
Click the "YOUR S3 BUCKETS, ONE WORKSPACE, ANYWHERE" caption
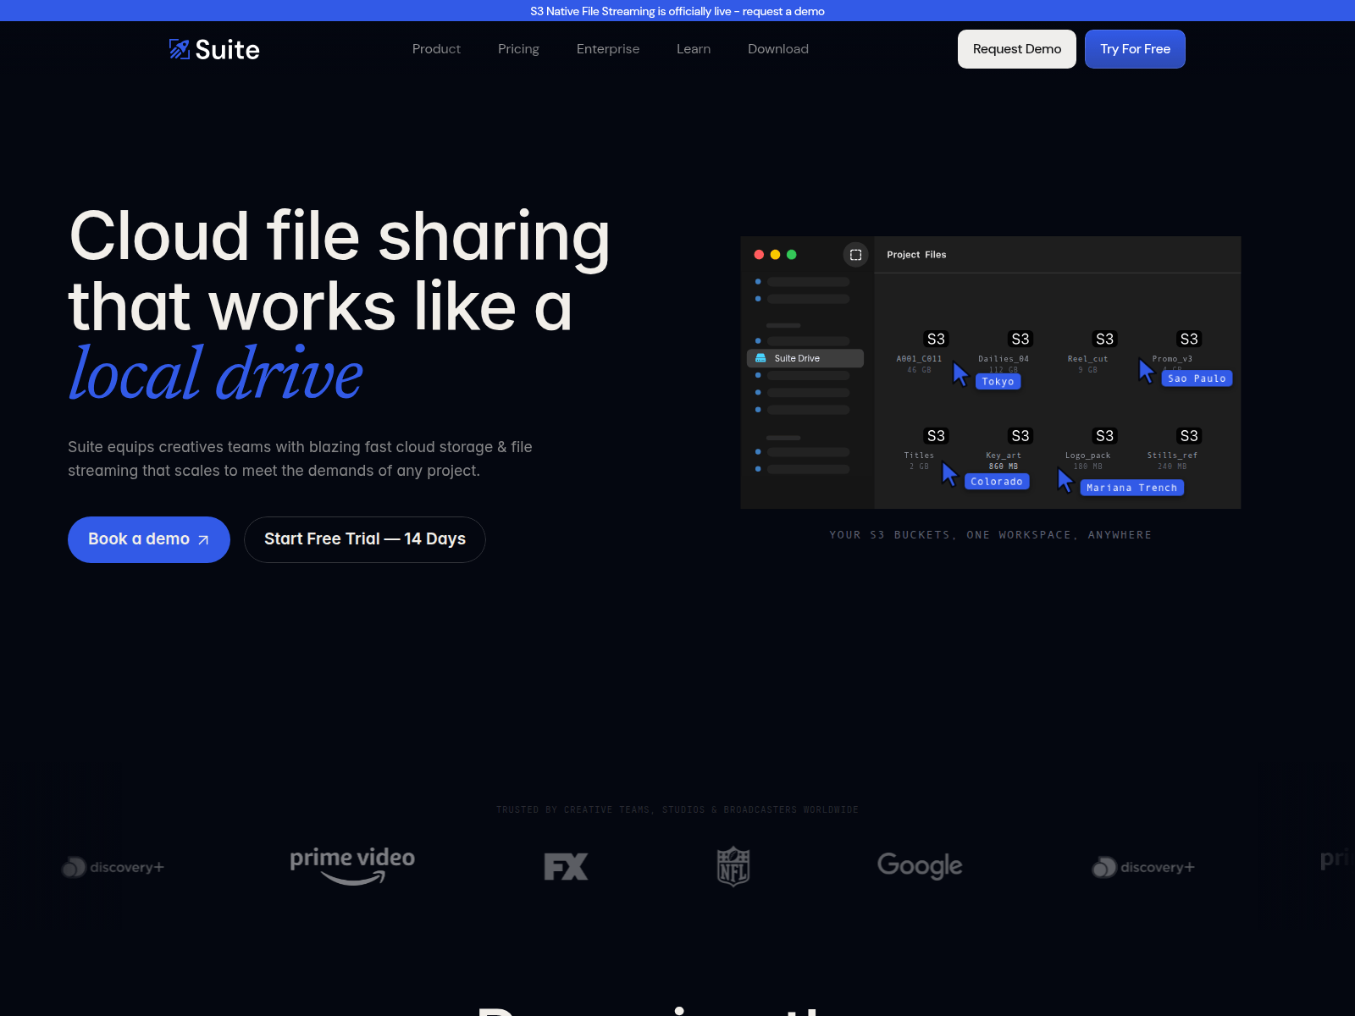[x=990, y=535]
